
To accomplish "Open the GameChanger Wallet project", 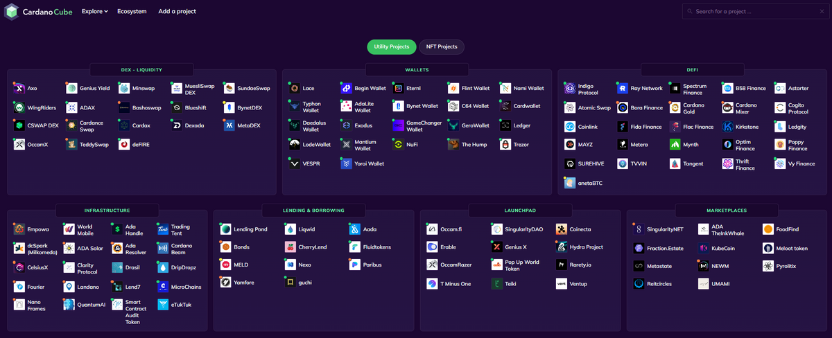I will click(419, 126).
